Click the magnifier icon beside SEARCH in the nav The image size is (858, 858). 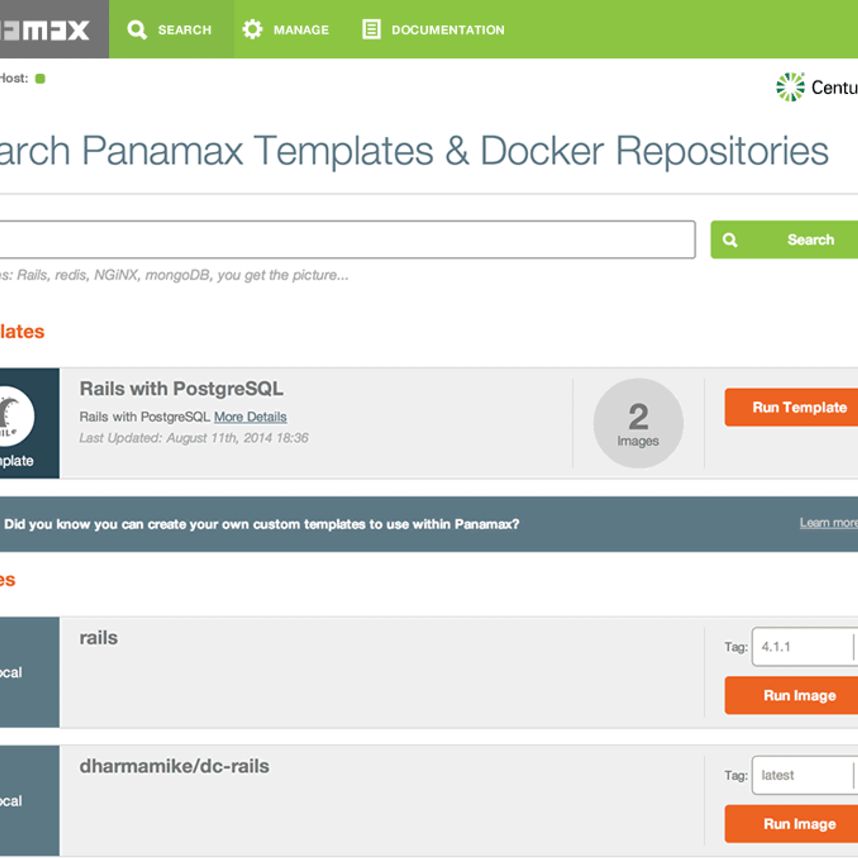coord(137,29)
